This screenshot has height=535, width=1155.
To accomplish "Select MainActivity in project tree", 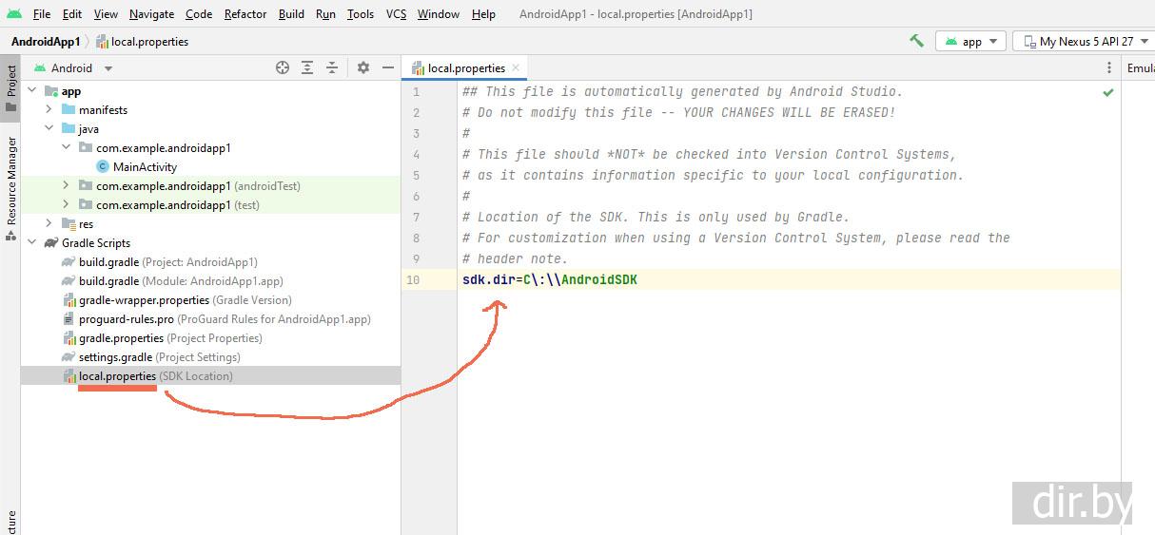I will pyautogui.click(x=145, y=167).
